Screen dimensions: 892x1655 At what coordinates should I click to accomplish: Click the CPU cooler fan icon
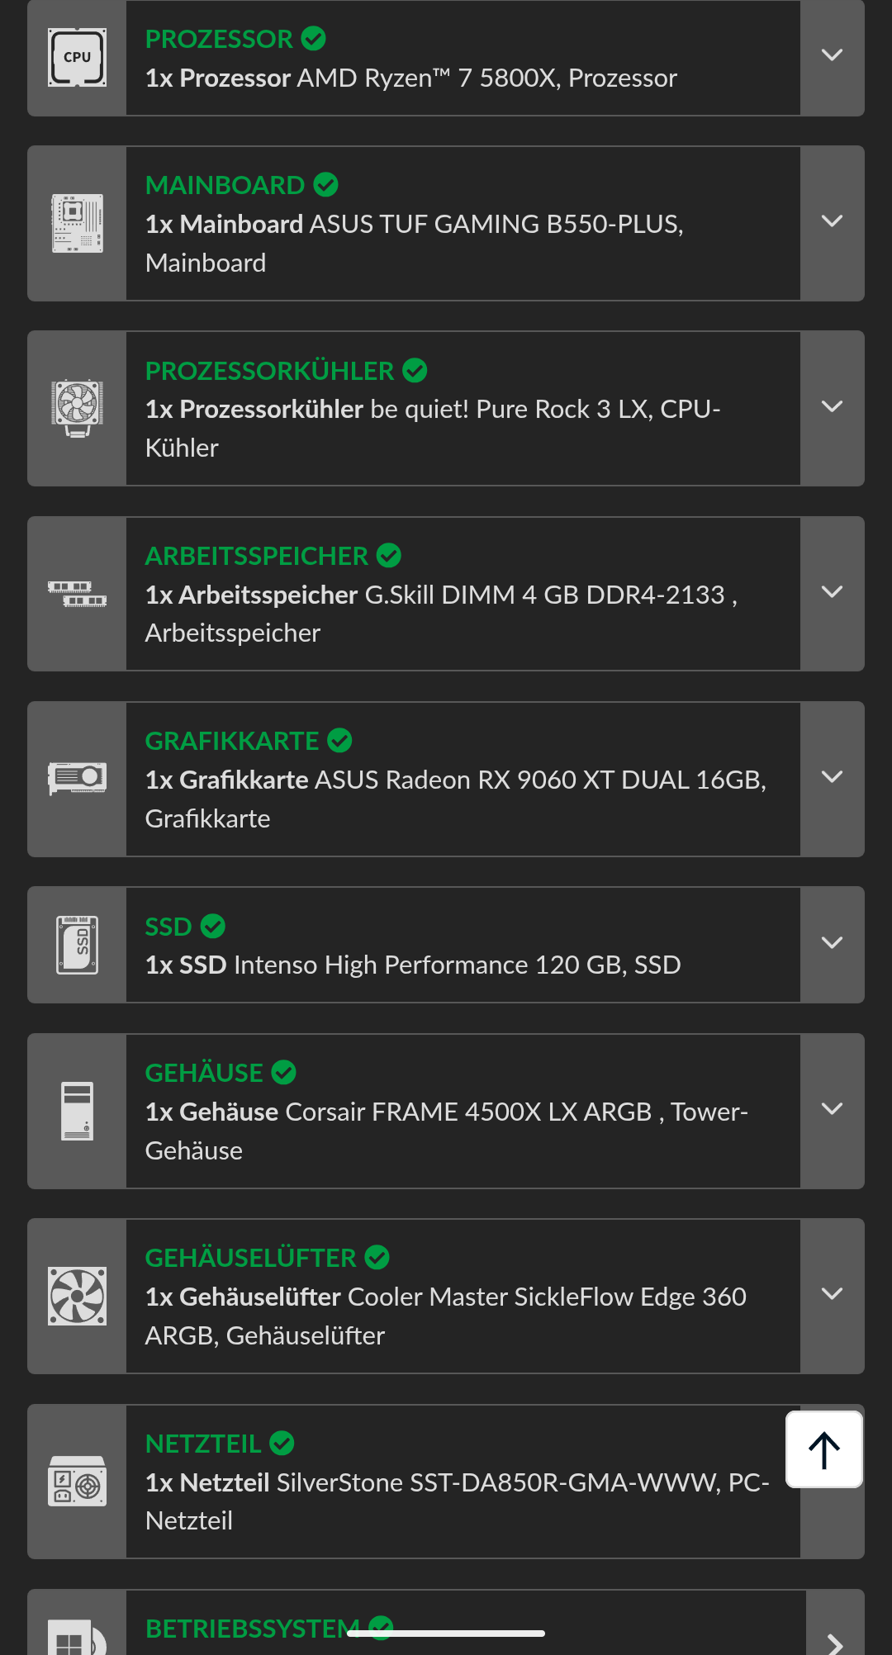pyautogui.click(x=77, y=408)
